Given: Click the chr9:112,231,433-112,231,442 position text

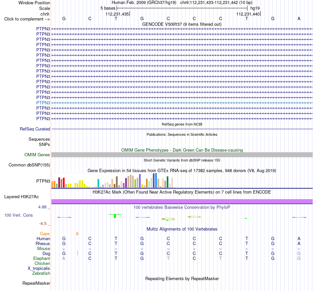Looking at the screenshot, I should (x=216, y=3).
